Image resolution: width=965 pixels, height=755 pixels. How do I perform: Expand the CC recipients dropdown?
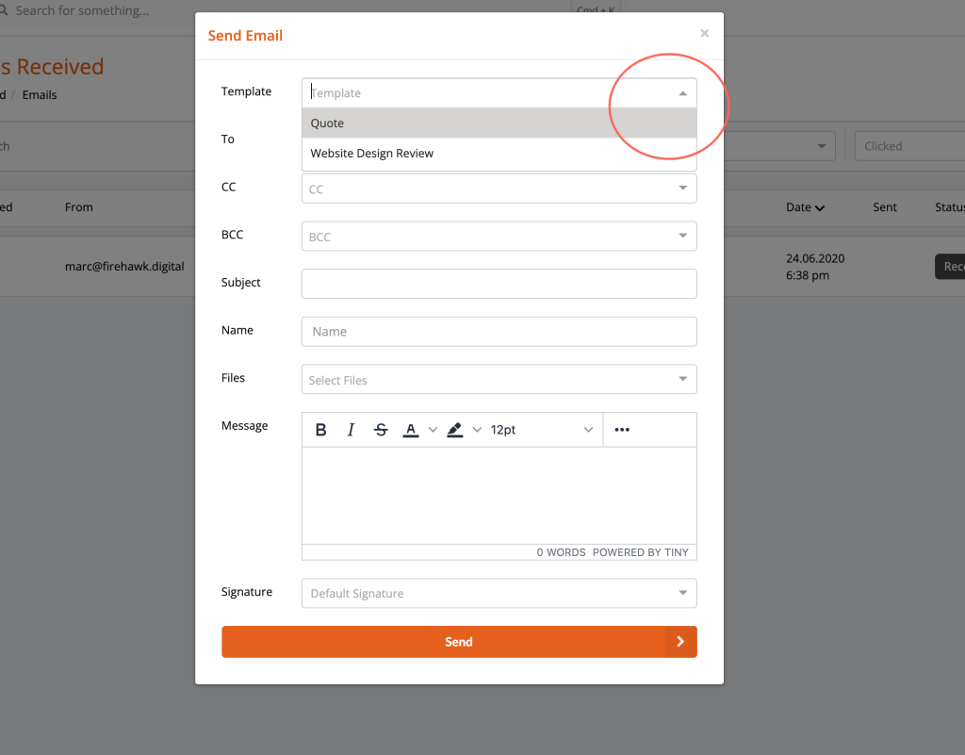point(682,189)
